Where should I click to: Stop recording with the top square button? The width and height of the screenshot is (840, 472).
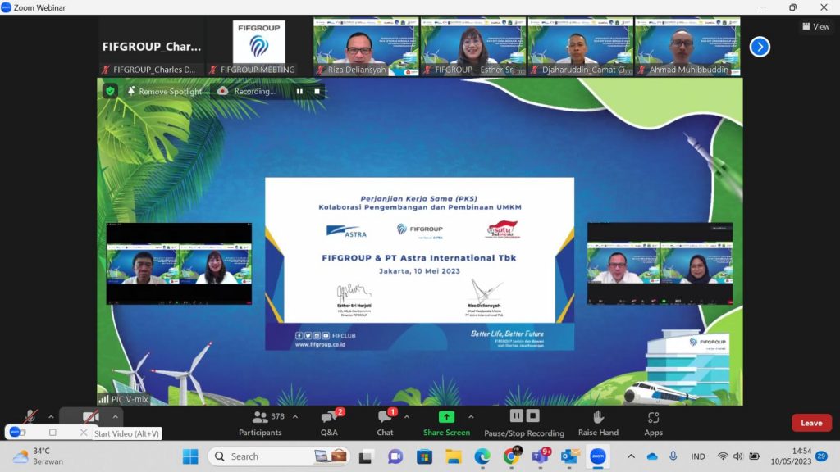pyautogui.click(x=317, y=92)
